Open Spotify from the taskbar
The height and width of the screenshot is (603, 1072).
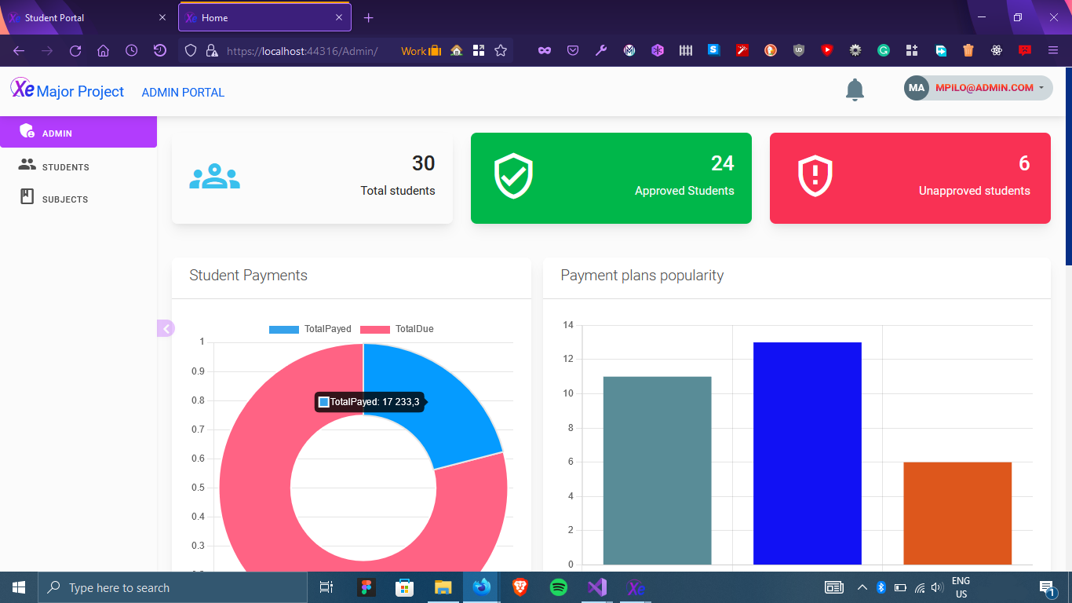pos(558,587)
